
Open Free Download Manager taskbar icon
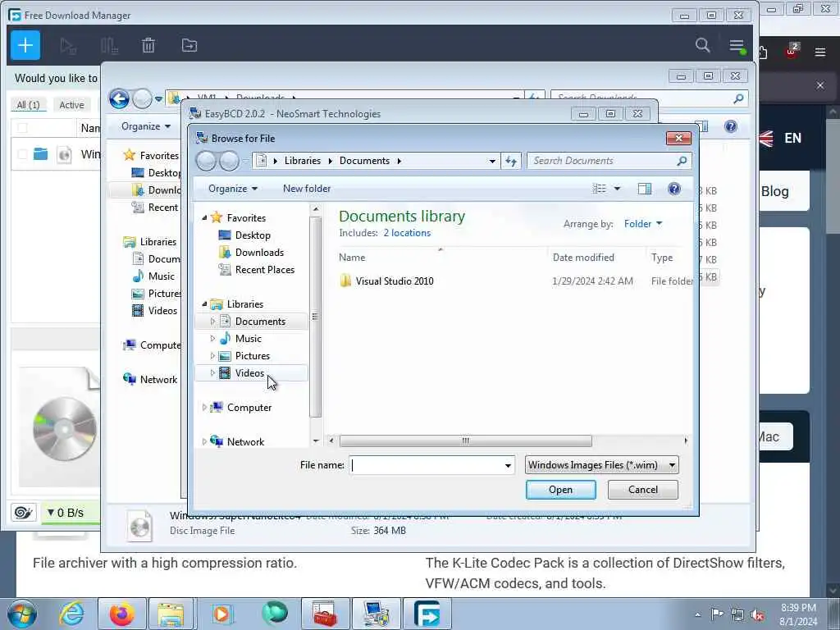427,614
